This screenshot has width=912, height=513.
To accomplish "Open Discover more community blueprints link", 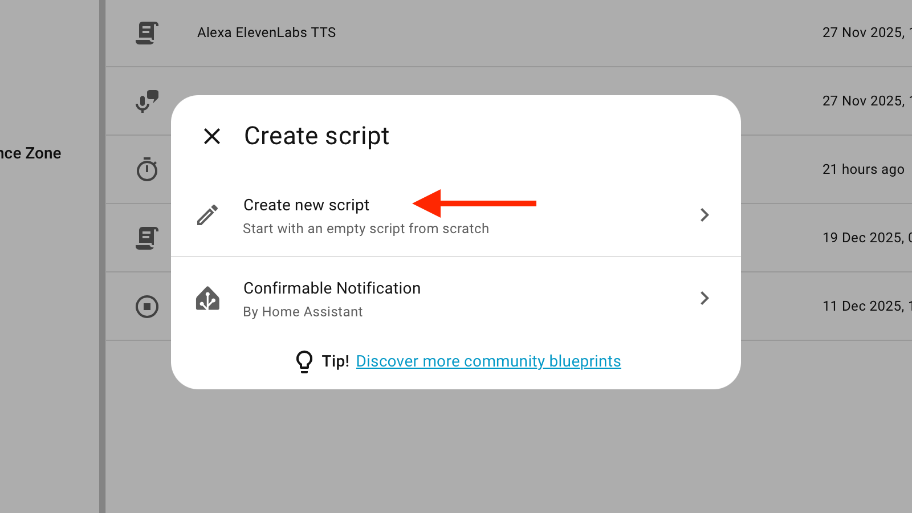I will tap(488, 361).
